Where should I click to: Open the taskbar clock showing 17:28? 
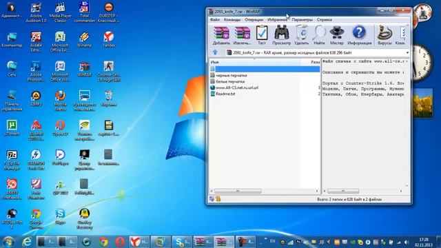point(424,242)
